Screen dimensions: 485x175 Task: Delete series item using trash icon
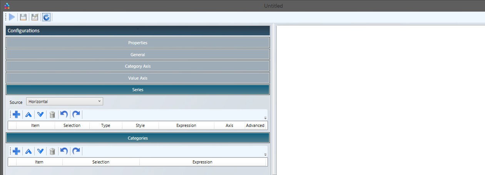[x=52, y=115]
